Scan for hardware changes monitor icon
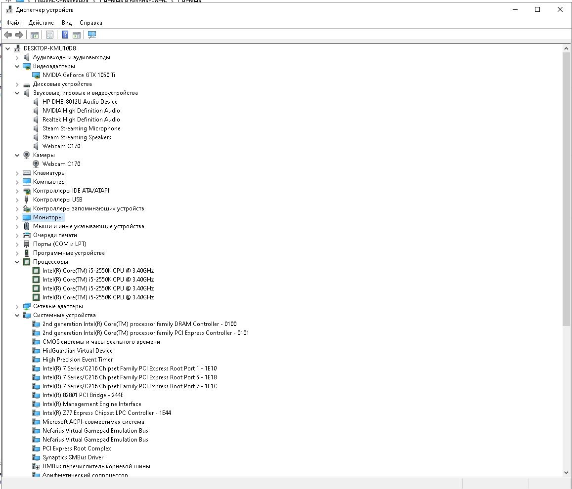The image size is (572, 489). [92, 35]
